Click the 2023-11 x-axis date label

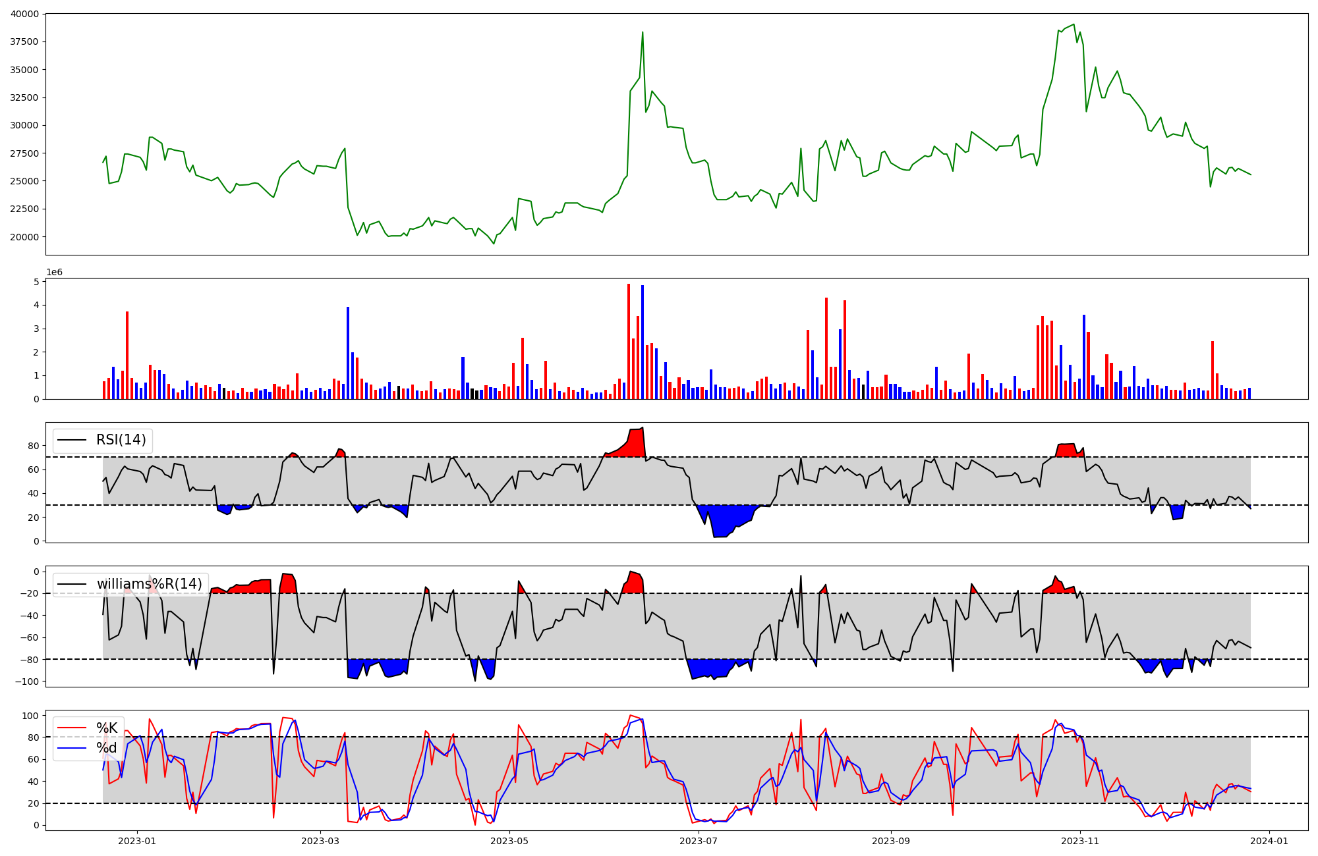1080,841
